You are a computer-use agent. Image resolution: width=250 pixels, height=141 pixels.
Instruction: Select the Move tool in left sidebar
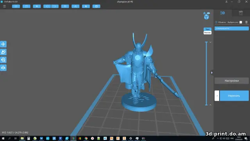point(3,44)
